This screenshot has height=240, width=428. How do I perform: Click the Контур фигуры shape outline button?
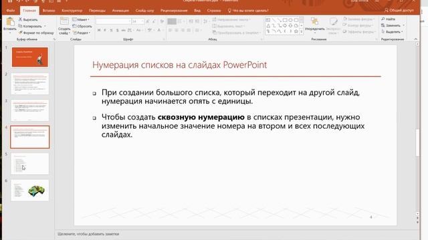tap(358, 25)
